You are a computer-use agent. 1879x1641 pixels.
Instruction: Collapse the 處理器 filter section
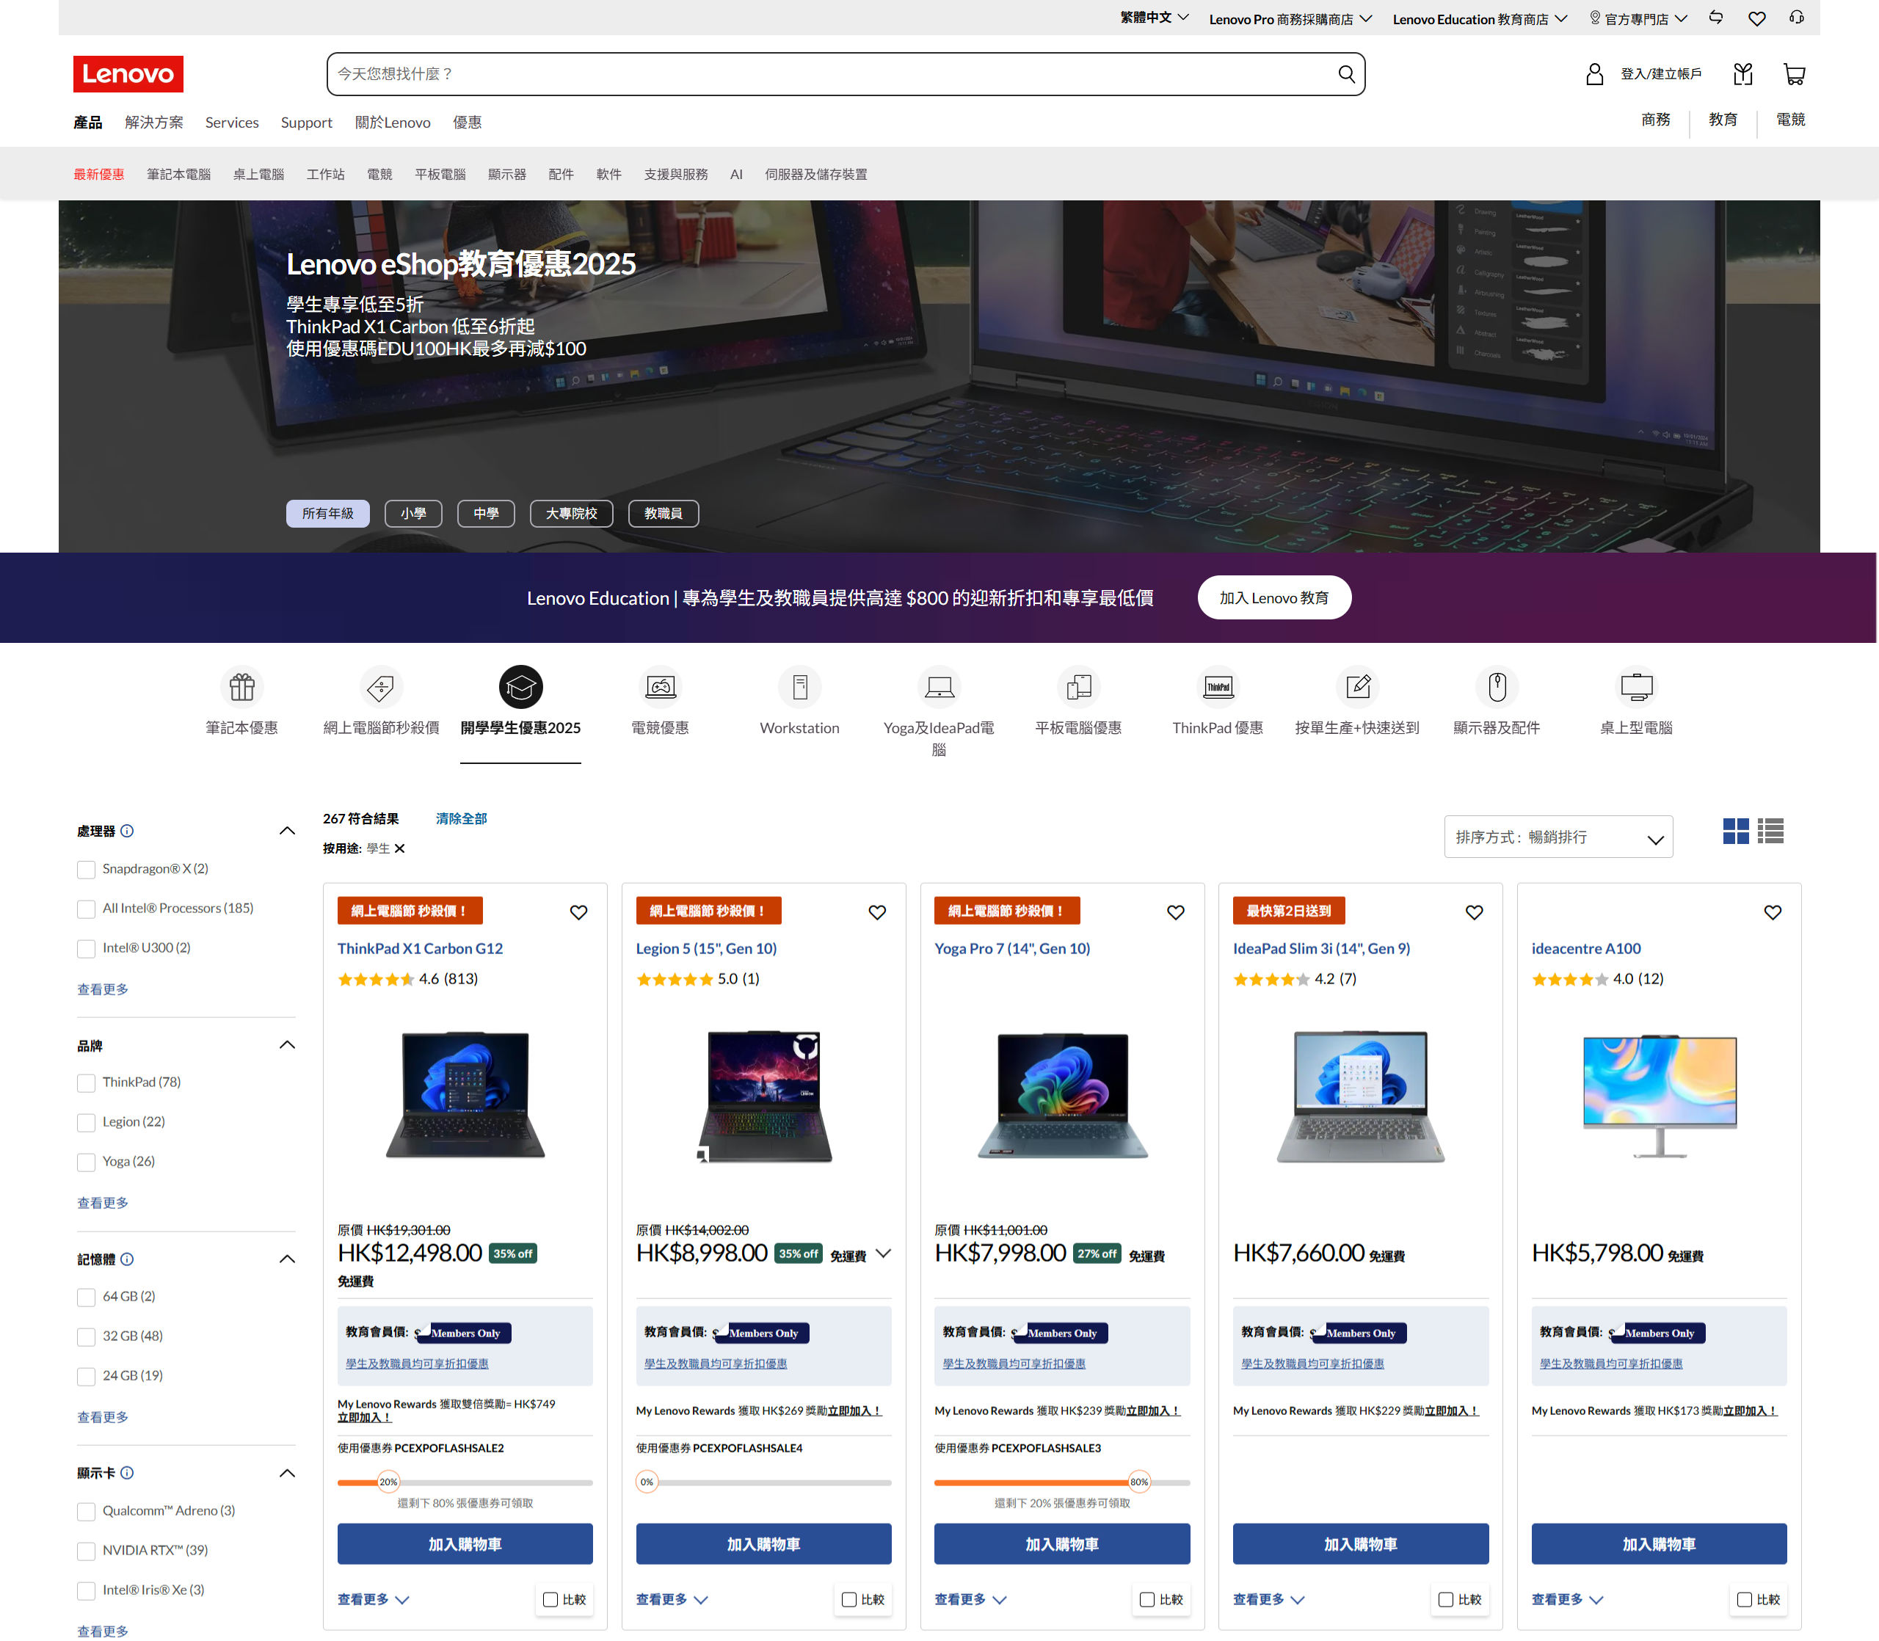[x=286, y=831]
